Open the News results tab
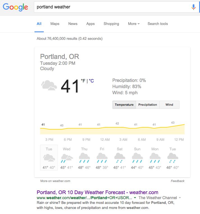200x214 pixels. (x=73, y=24)
